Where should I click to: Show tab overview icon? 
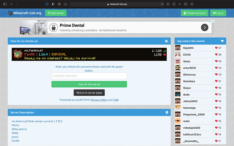[186, 4]
